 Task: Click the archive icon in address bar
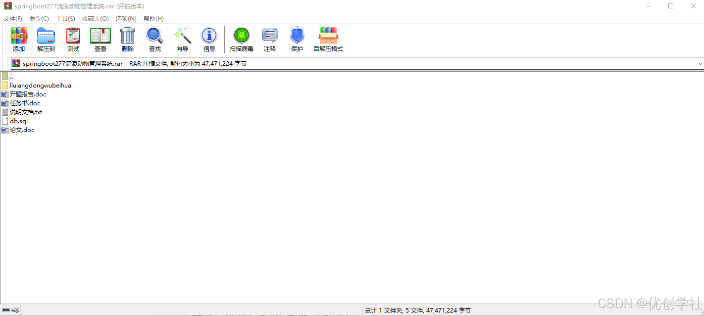click(16, 63)
